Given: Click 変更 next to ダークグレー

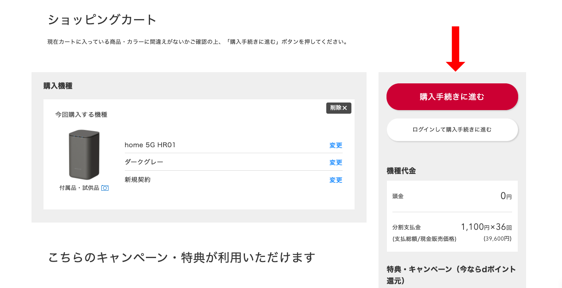Looking at the screenshot, I should pyautogui.click(x=336, y=162).
